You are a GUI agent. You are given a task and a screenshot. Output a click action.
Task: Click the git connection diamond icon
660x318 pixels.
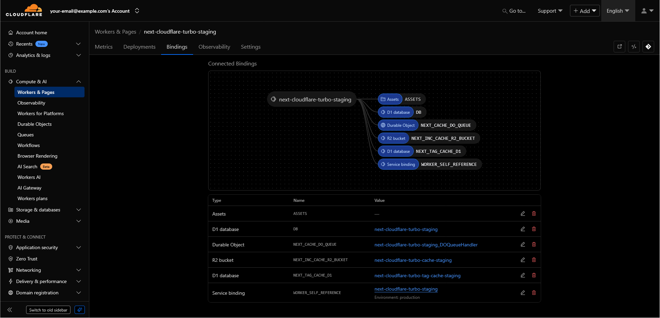(x=648, y=47)
